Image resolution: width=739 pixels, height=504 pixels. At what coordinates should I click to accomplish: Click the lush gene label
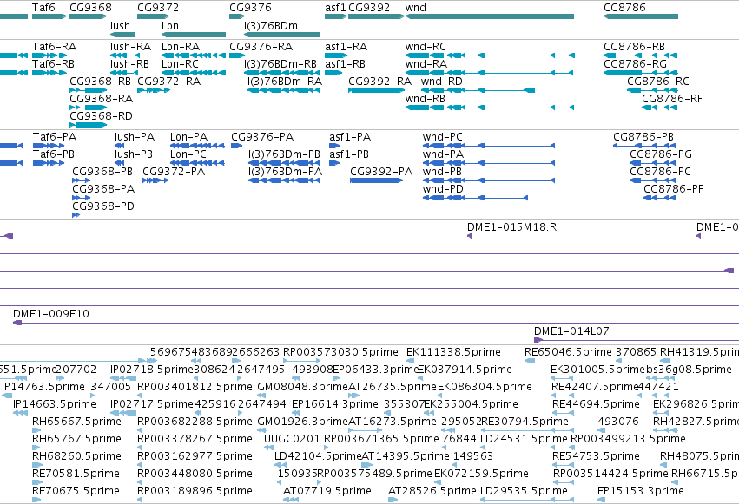[x=120, y=26]
